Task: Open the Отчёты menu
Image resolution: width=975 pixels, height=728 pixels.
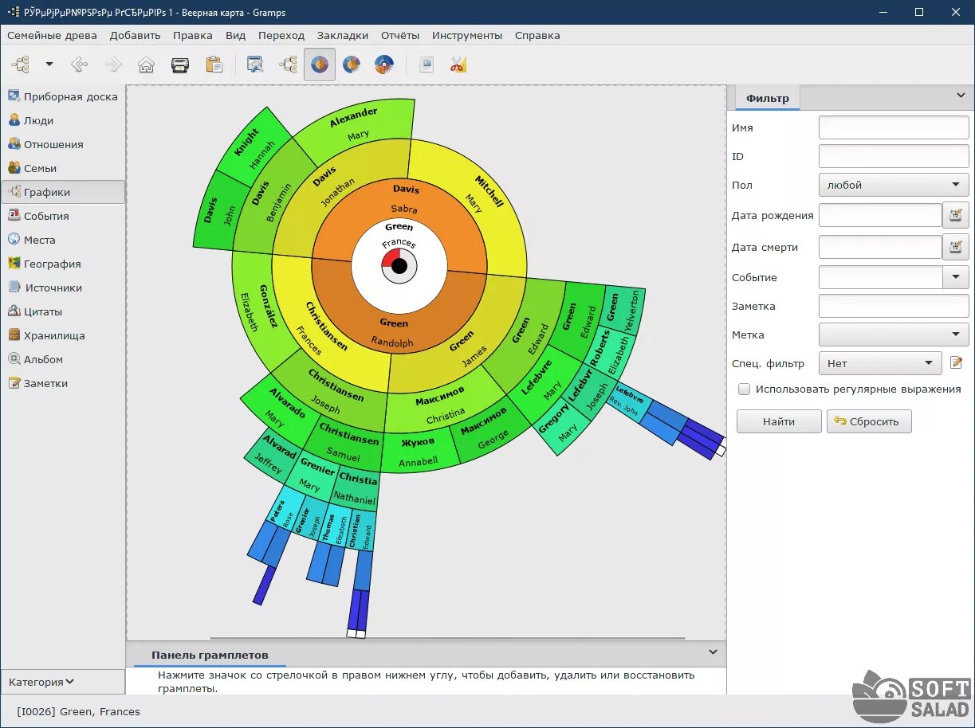Action: click(400, 35)
